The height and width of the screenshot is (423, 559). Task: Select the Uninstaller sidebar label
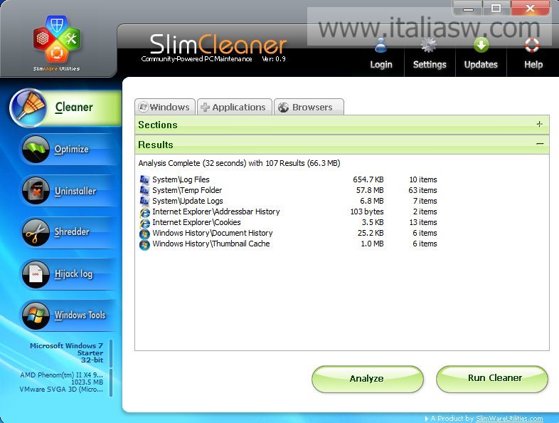point(75,191)
